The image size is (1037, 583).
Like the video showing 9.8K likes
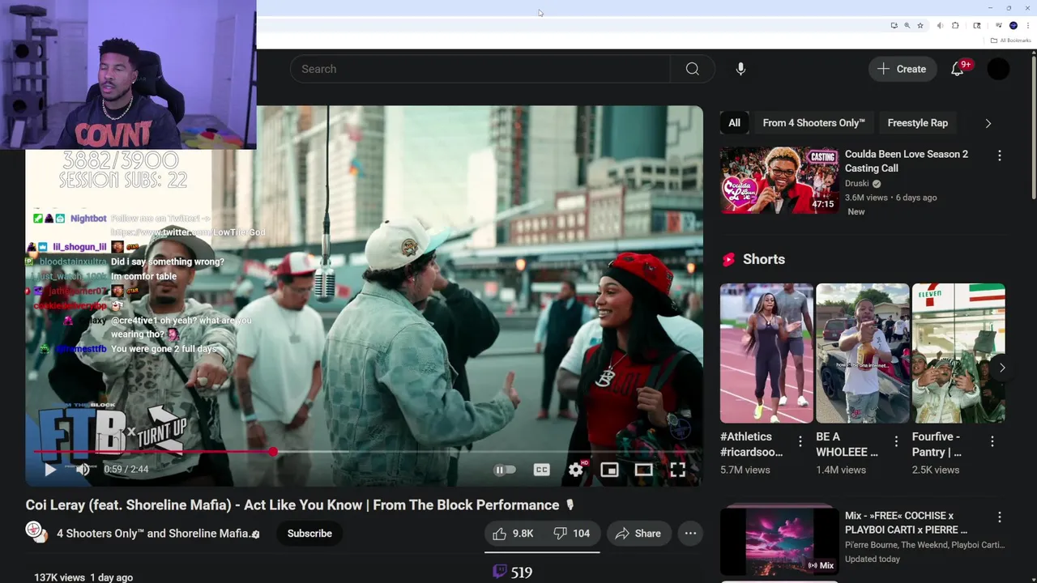point(513,534)
